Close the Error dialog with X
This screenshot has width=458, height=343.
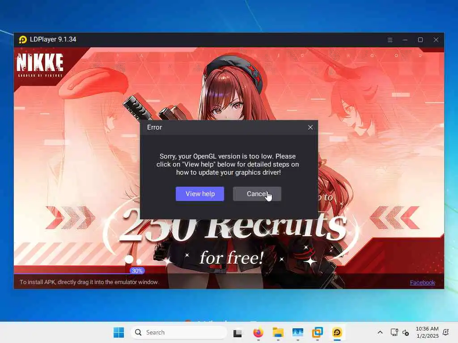(310, 127)
